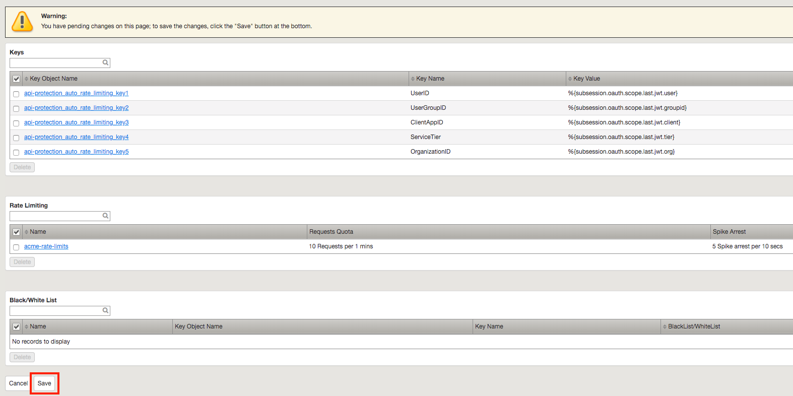Viewport: 793px width, 396px height.
Task: Click Spike Arrest column header
Action: 729,232
